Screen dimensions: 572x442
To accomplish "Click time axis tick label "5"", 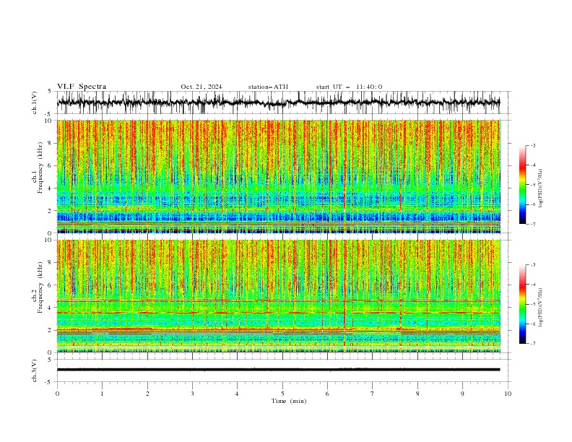I will 282,394.
